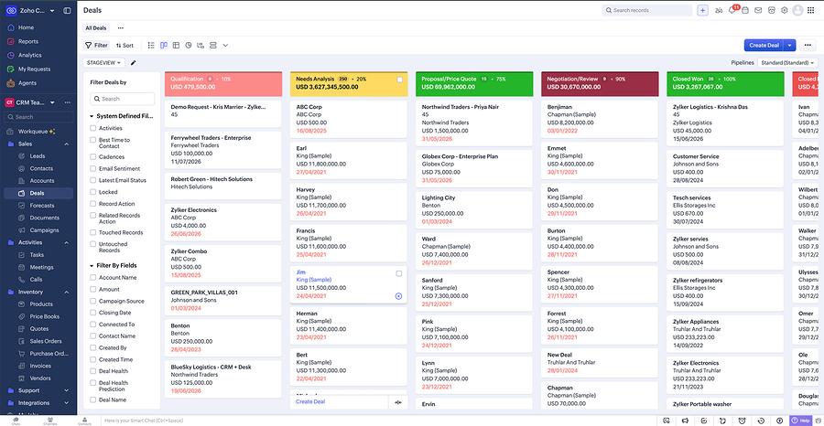
Task: Open more options beside Create Deal
Action: [808, 45]
